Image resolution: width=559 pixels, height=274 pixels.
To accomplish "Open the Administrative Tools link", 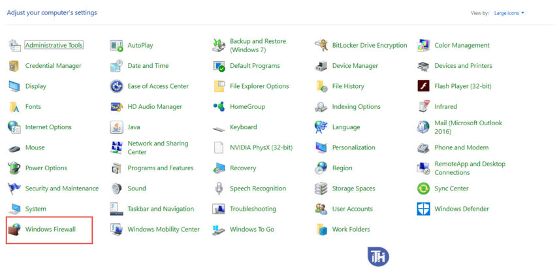I will (x=54, y=46).
